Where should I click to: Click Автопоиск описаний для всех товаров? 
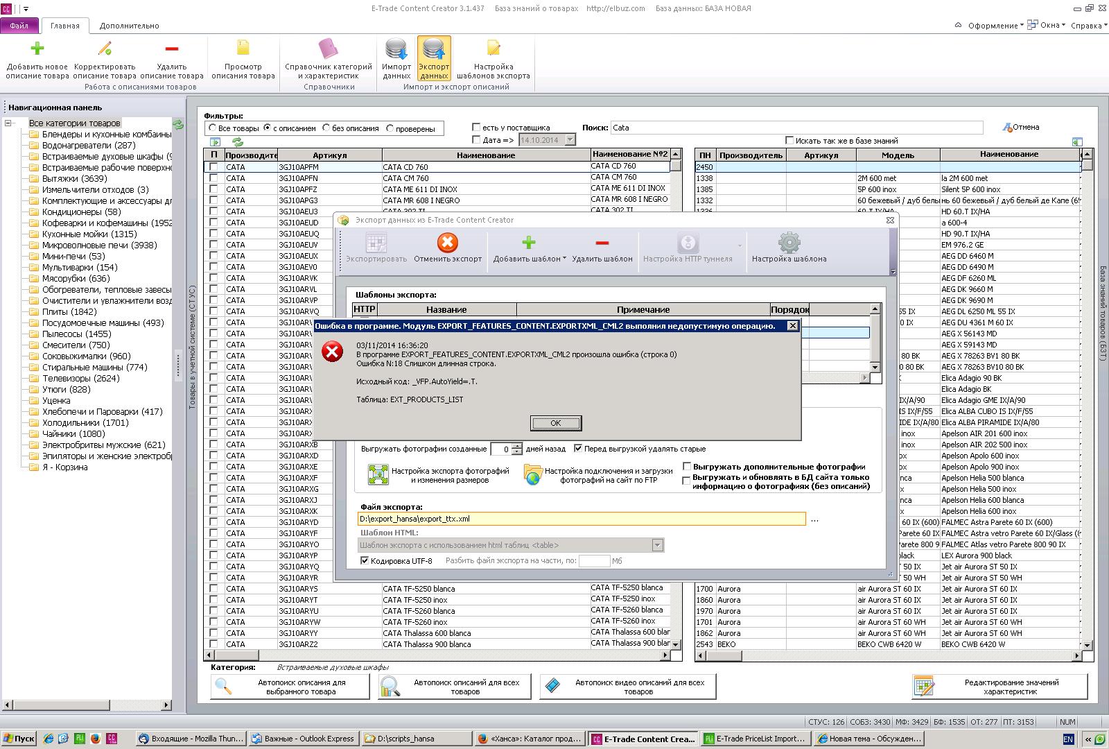456,687
